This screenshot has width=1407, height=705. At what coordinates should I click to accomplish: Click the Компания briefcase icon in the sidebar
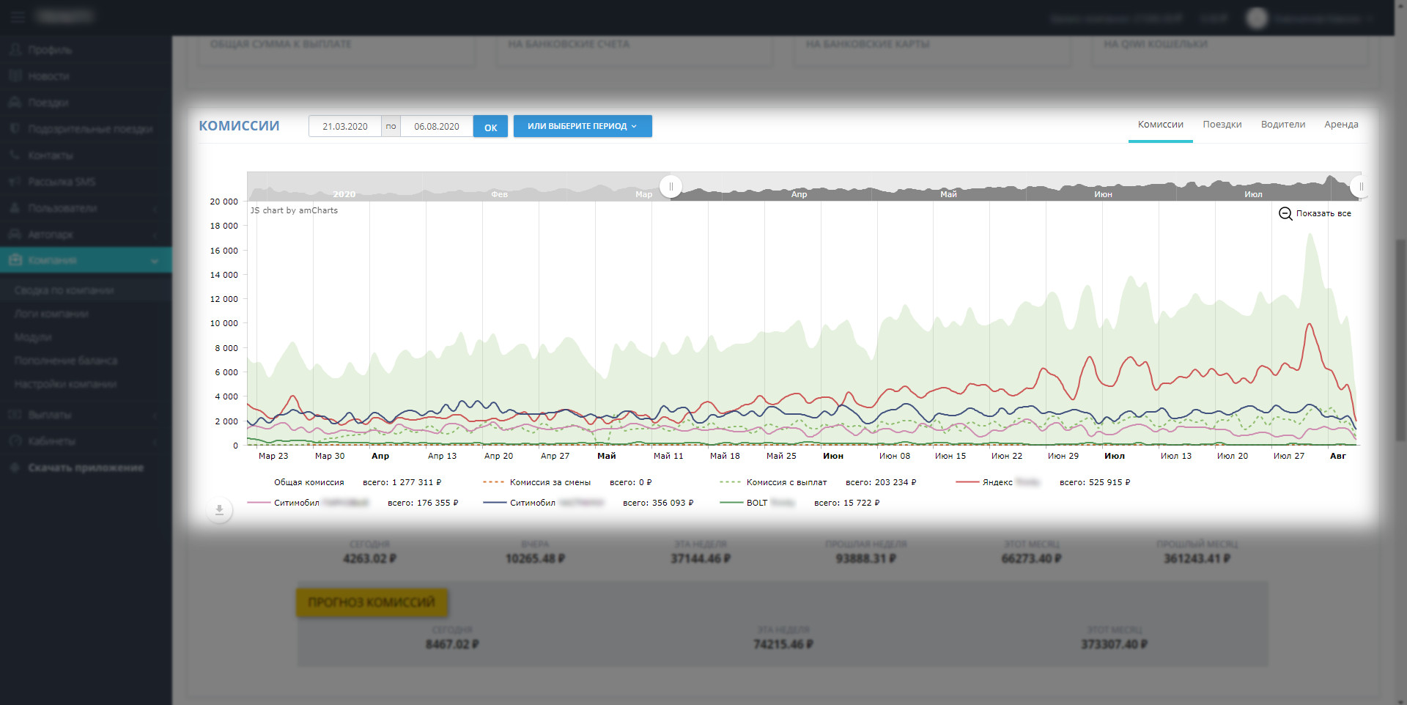(15, 260)
